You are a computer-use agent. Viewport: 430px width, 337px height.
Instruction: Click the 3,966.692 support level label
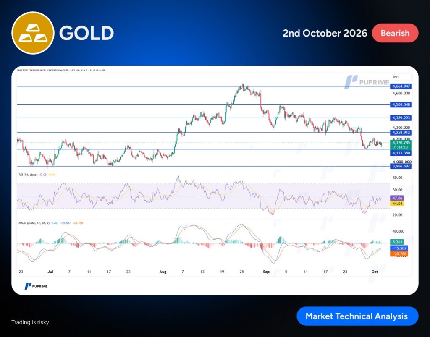coord(401,166)
